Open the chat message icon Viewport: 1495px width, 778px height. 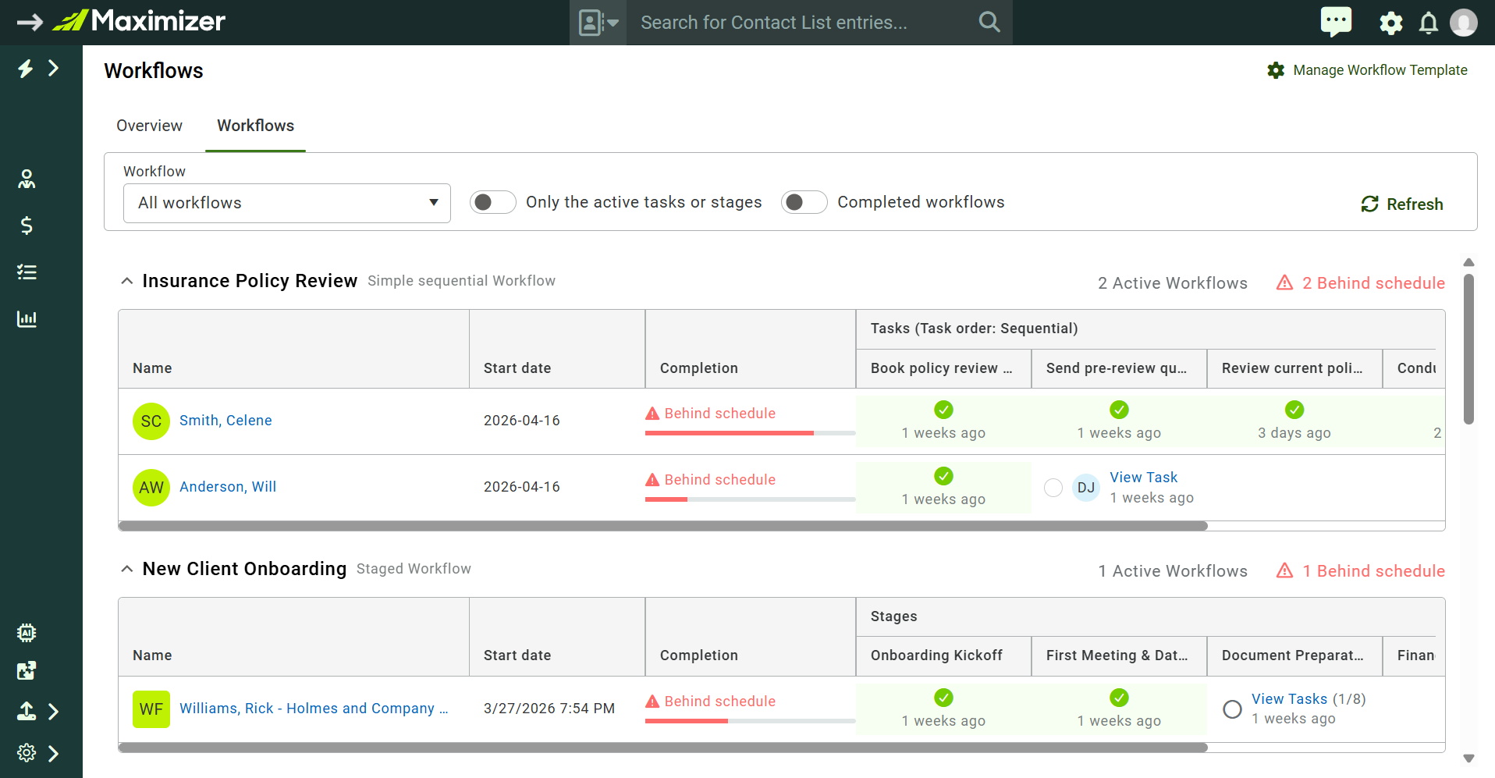point(1336,21)
